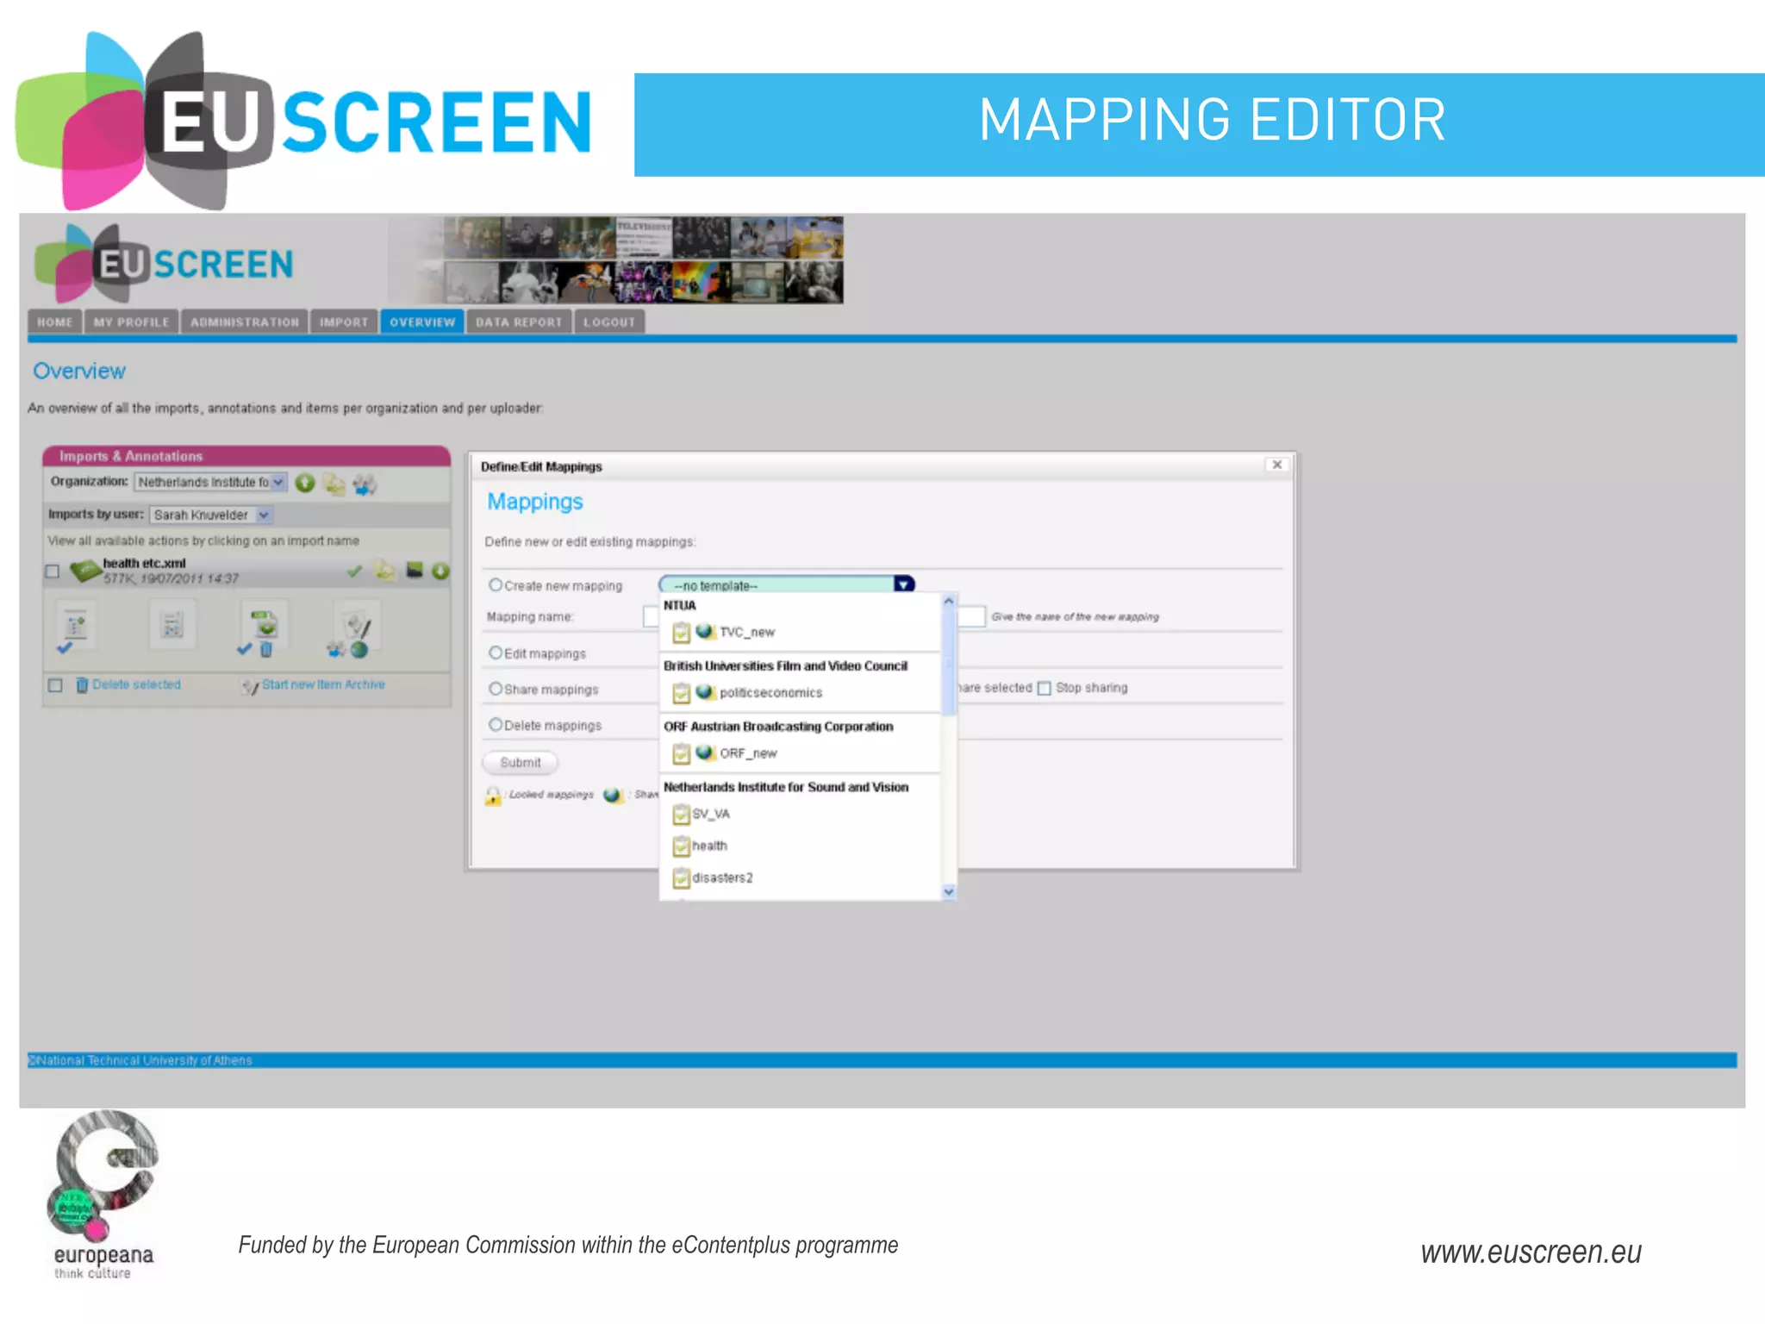Click the small blue-arrow icon left of the globe

click(x=335, y=649)
